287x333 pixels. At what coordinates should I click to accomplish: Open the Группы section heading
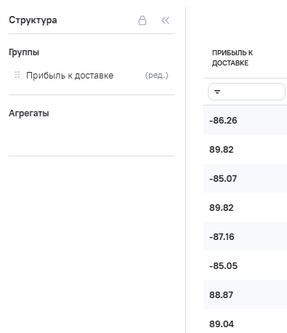(24, 52)
